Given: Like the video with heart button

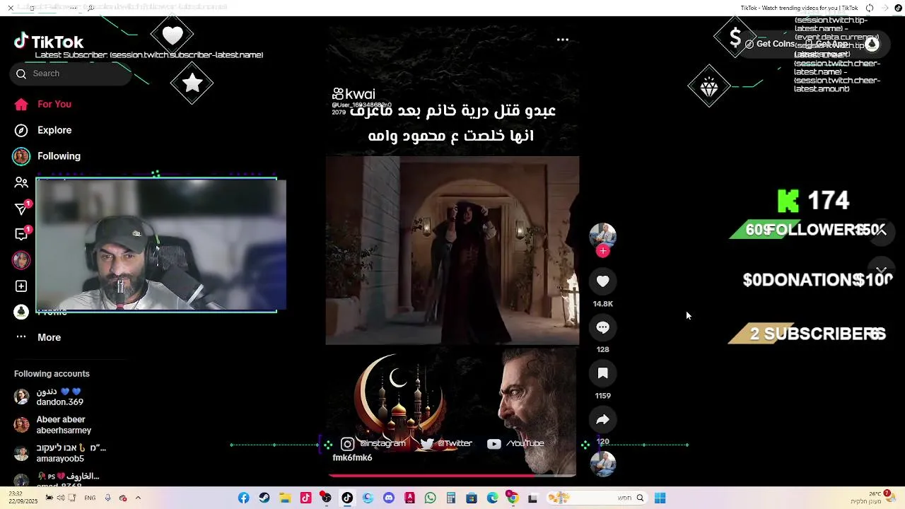Looking at the screenshot, I should point(603,281).
